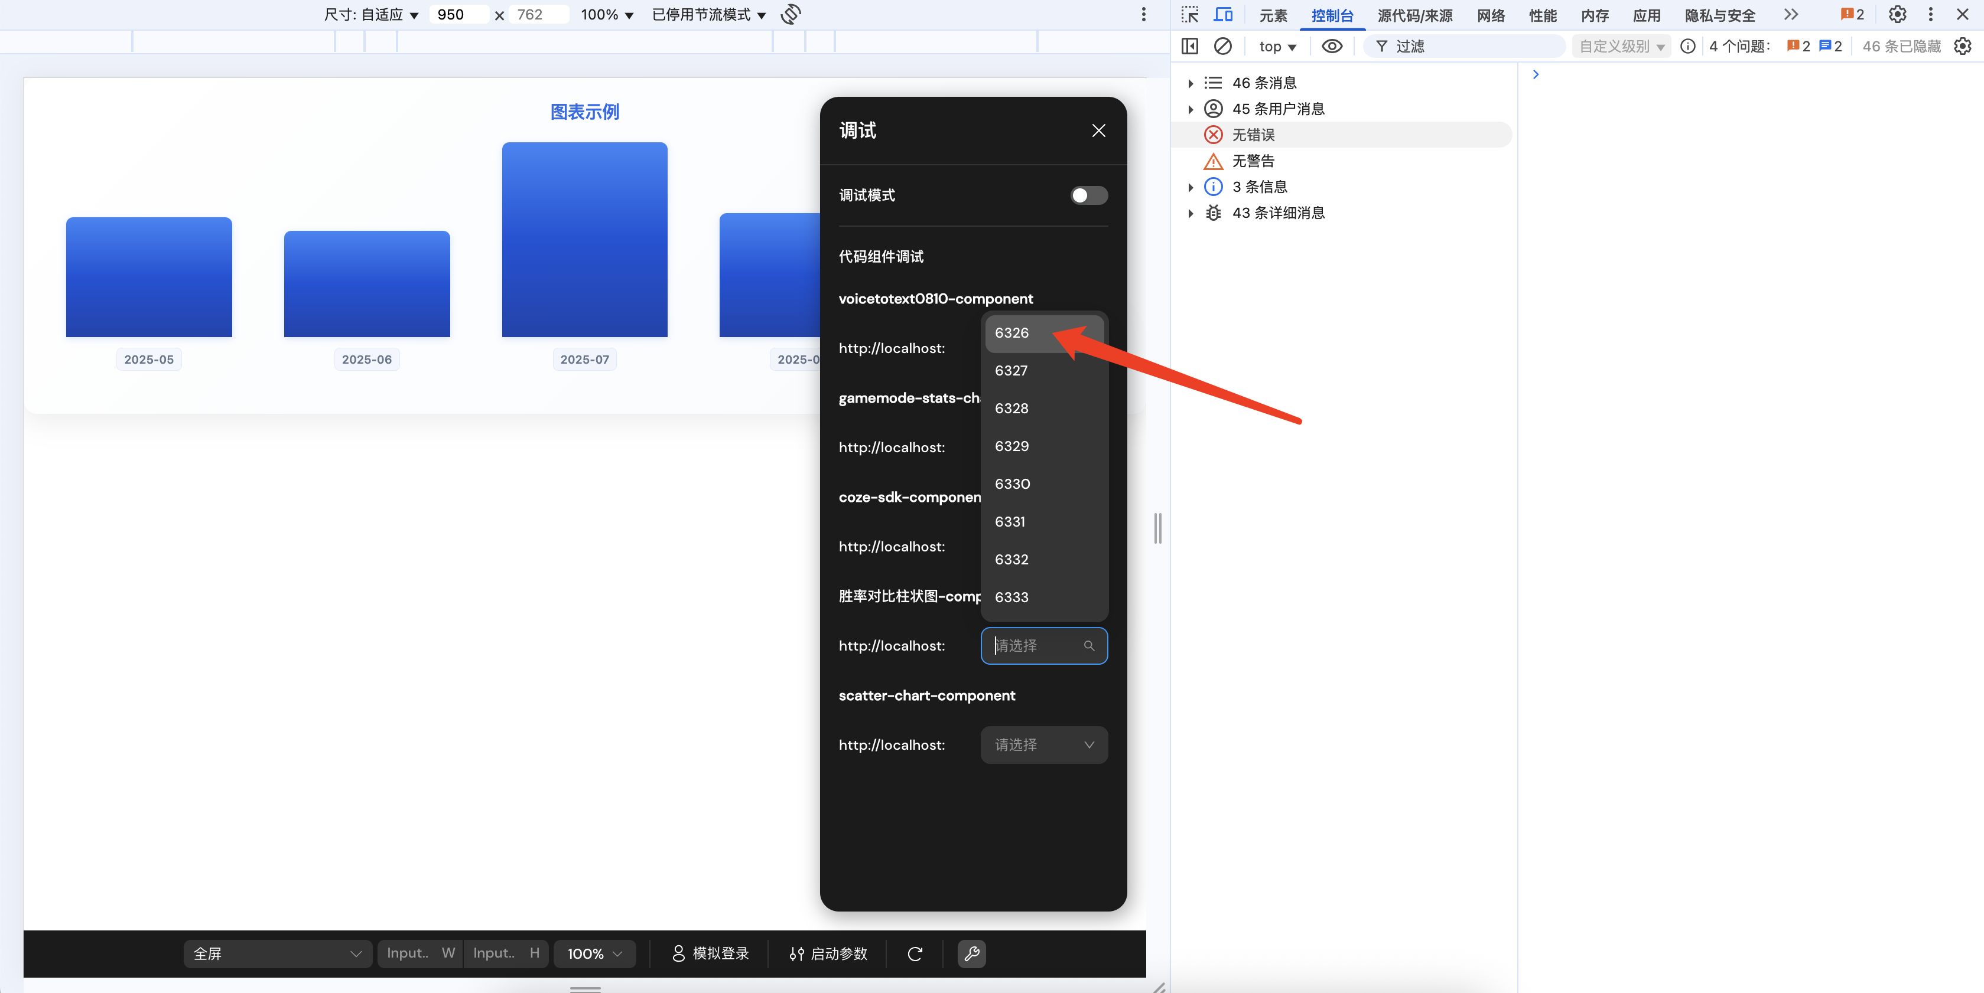
Task: Select port 6326 from the list
Action: 1045,334
